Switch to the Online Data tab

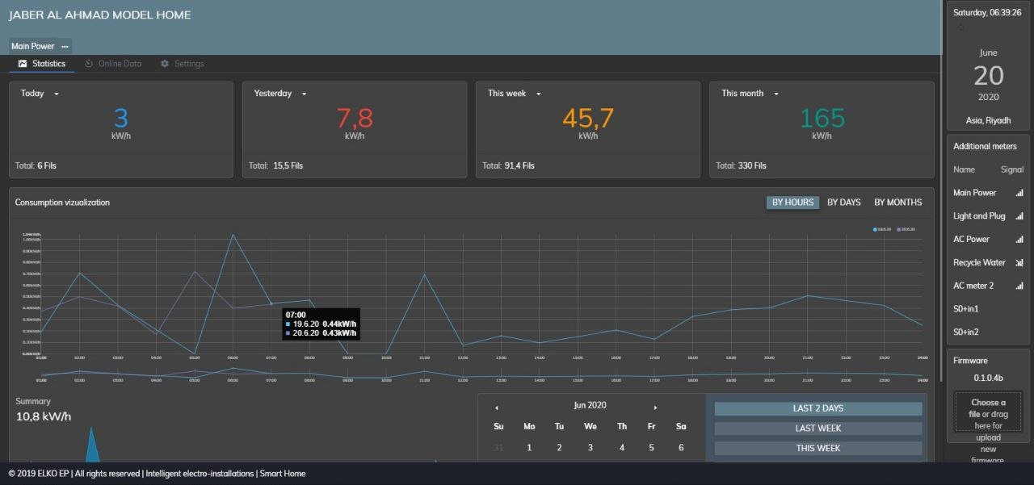(x=119, y=64)
